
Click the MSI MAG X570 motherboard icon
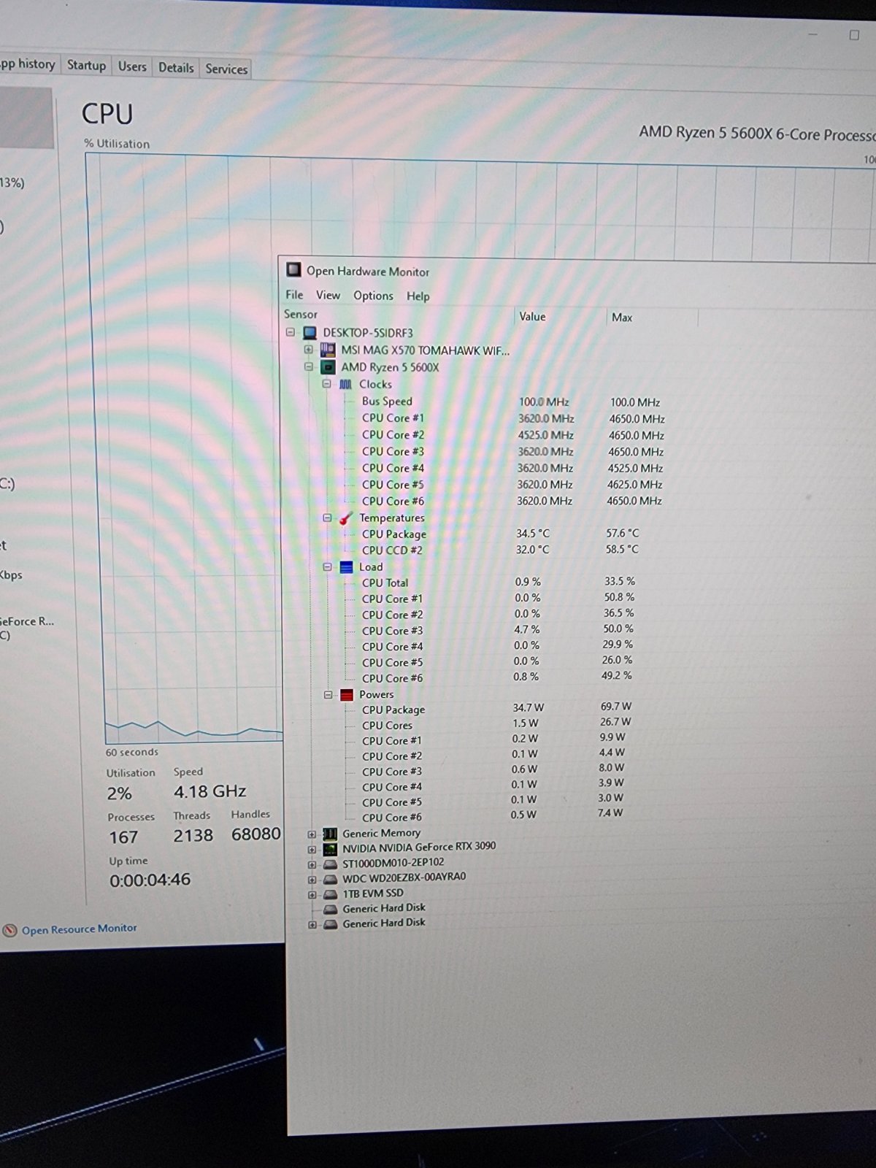(328, 350)
